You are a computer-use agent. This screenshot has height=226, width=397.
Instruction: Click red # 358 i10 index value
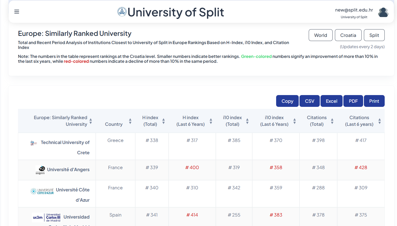point(276,168)
